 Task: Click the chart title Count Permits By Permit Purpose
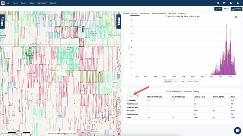(182, 17)
